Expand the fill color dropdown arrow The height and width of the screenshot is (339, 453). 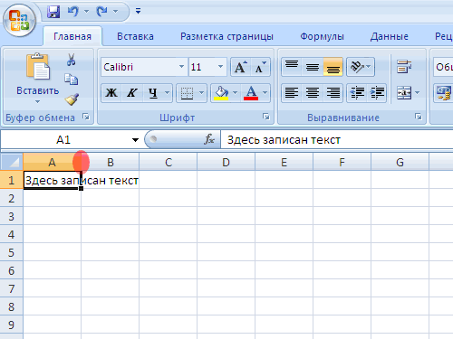(236, 93)
